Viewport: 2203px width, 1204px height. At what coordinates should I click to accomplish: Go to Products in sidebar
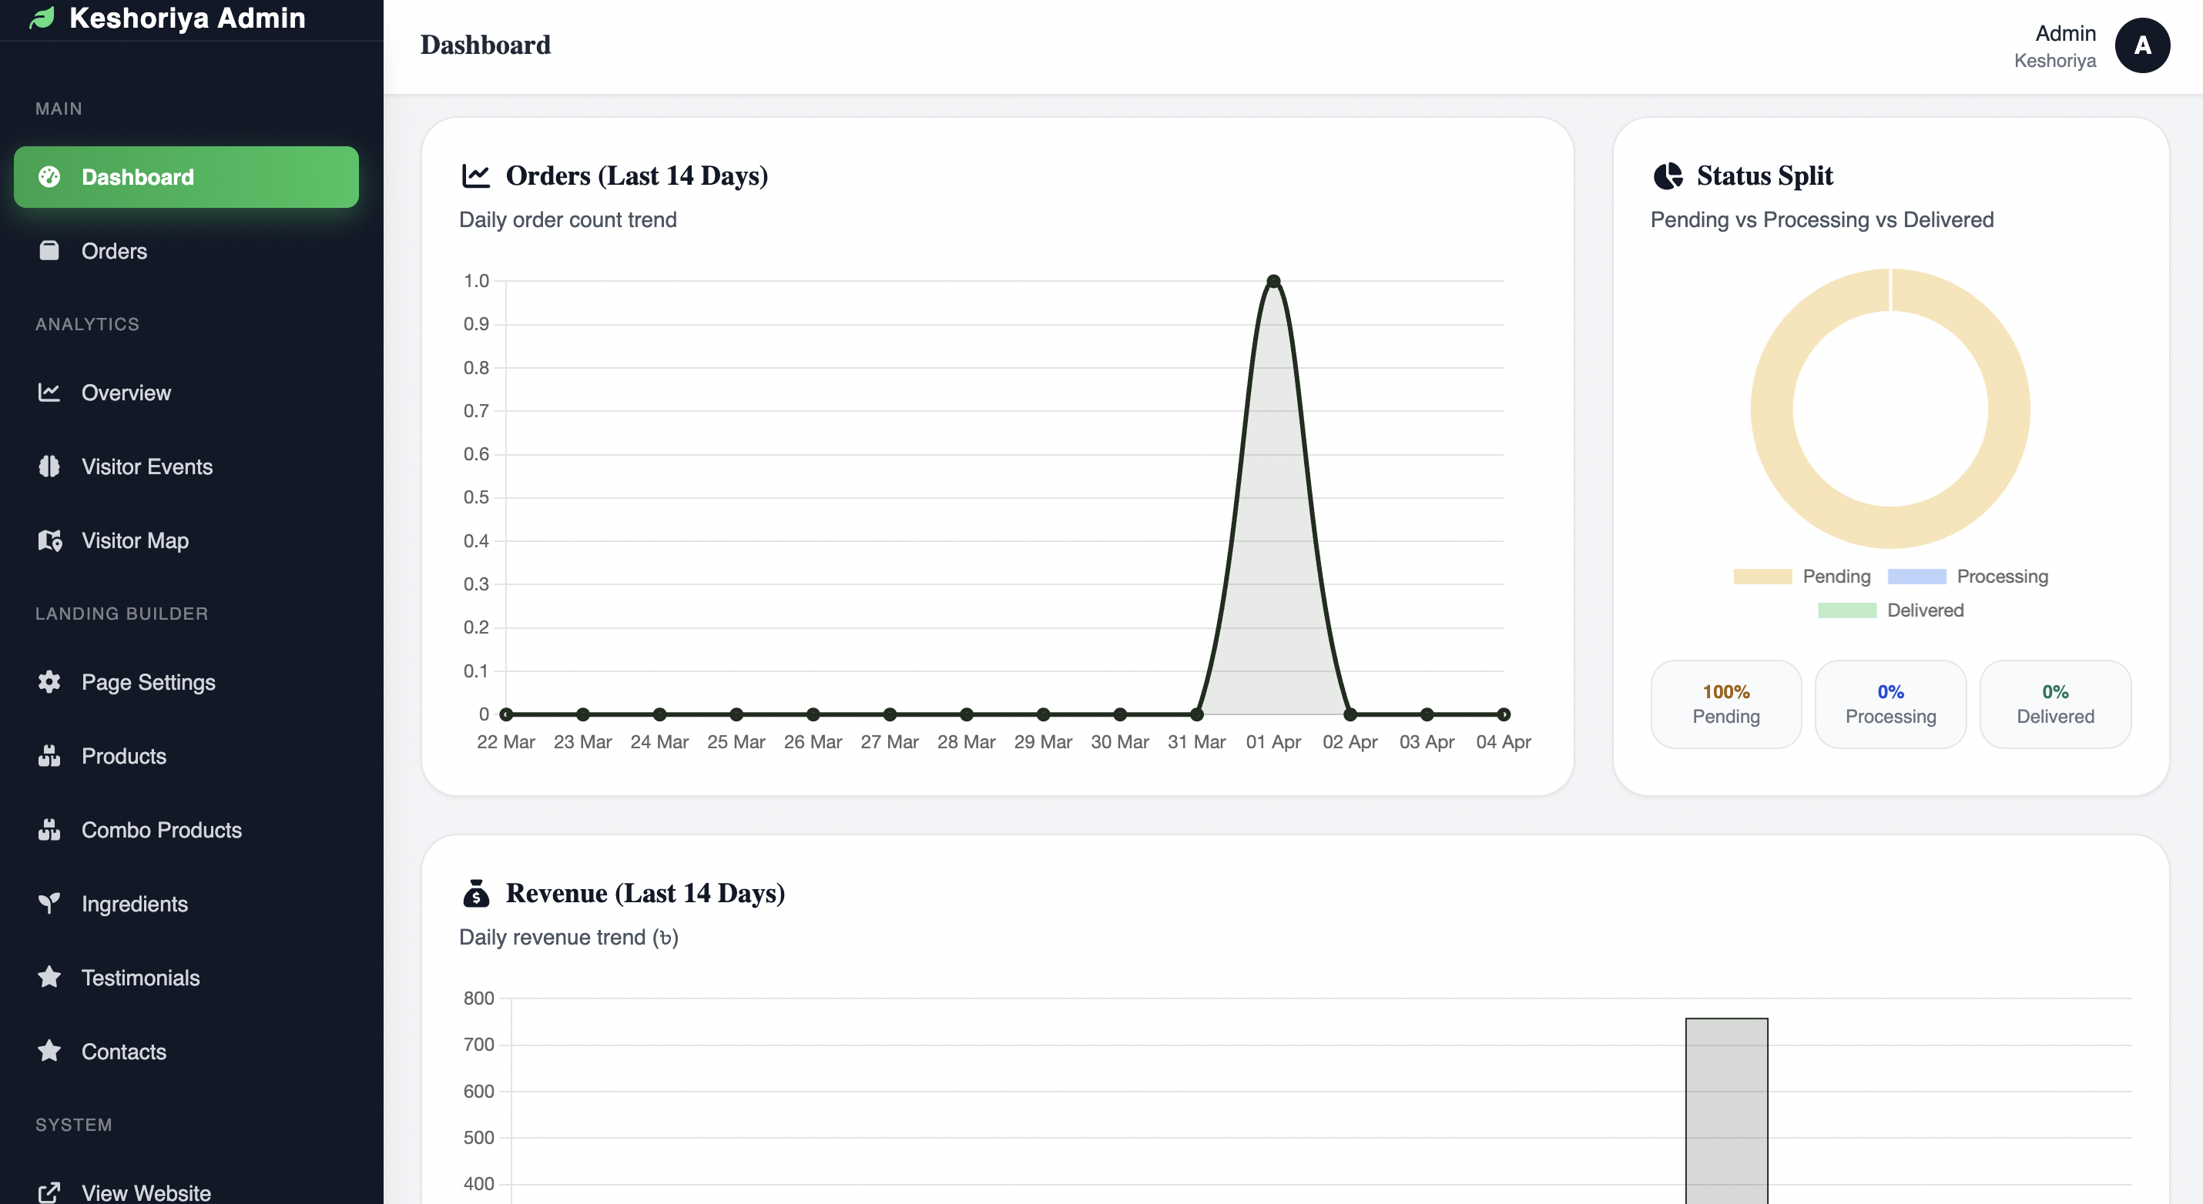point(124,756)
